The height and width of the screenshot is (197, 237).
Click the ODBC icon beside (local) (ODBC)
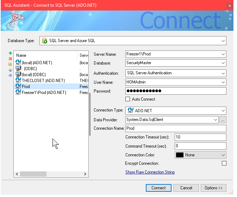[x=18, y=74]
